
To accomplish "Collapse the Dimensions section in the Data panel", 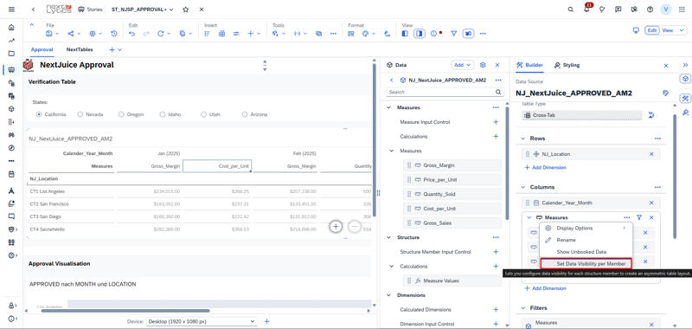I will click(388, 295).
